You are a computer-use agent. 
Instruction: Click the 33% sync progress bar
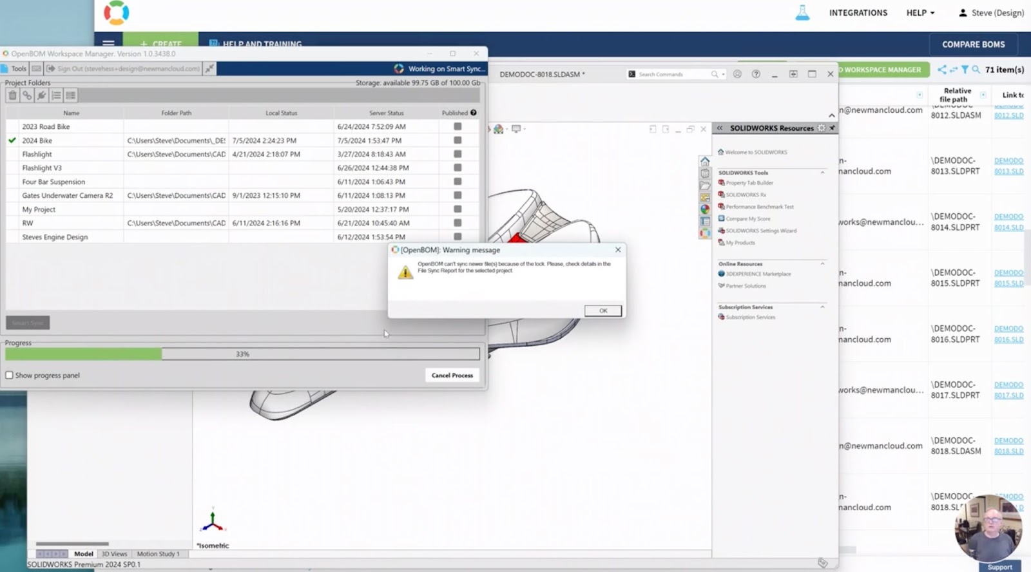(242, 354)
